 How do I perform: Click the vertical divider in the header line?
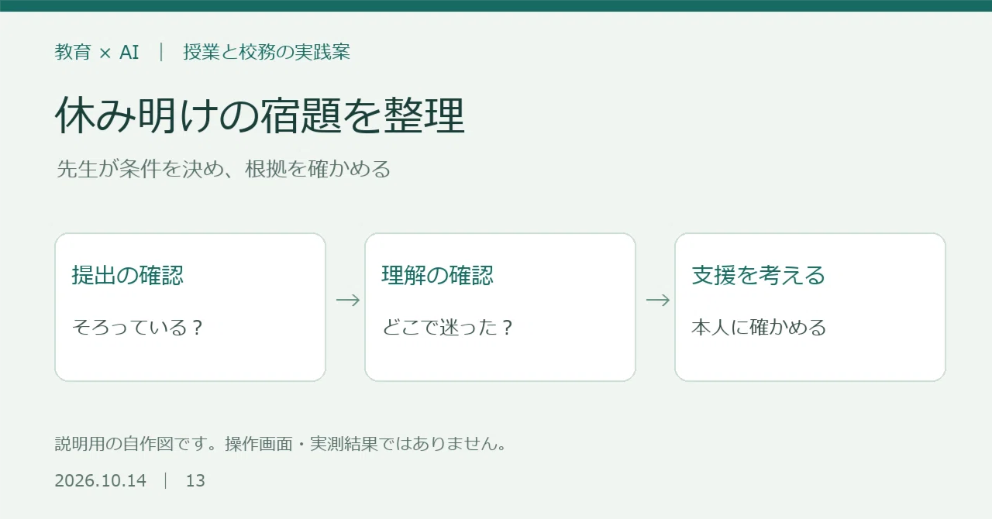click(161, 53)
